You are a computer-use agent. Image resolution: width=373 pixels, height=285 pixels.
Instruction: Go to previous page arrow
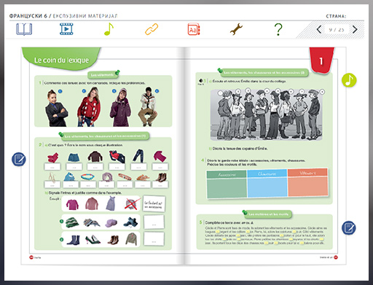tap(319, 29)
